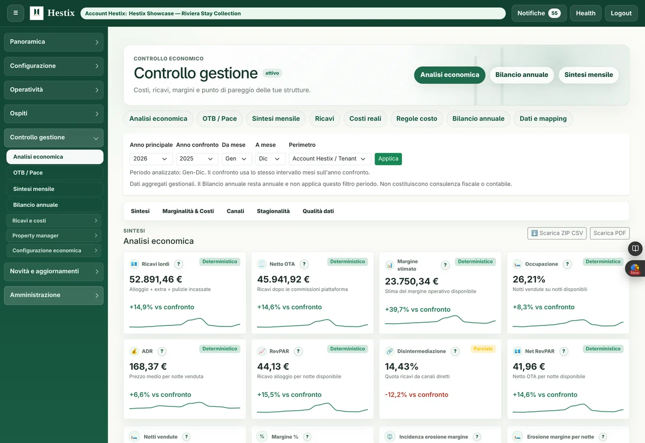Open Anno principale 2026 dropdown
Screen dimensions: 645x443
(151, 159)
